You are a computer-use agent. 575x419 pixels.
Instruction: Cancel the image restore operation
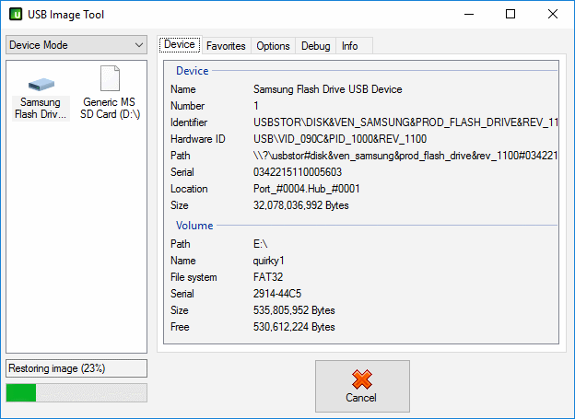(x=362, y=386)
